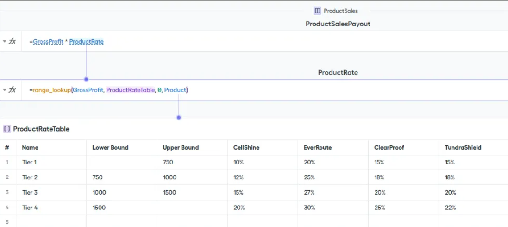508x227 pixels.
Task: Click GrossProfit reference in the payout formula
Action: pos(48,42)
